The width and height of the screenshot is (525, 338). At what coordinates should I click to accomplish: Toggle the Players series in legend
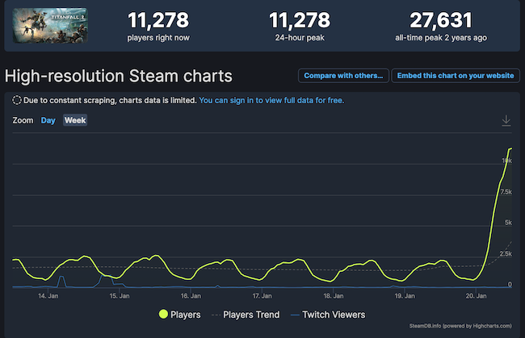click(x=180, y=315)
